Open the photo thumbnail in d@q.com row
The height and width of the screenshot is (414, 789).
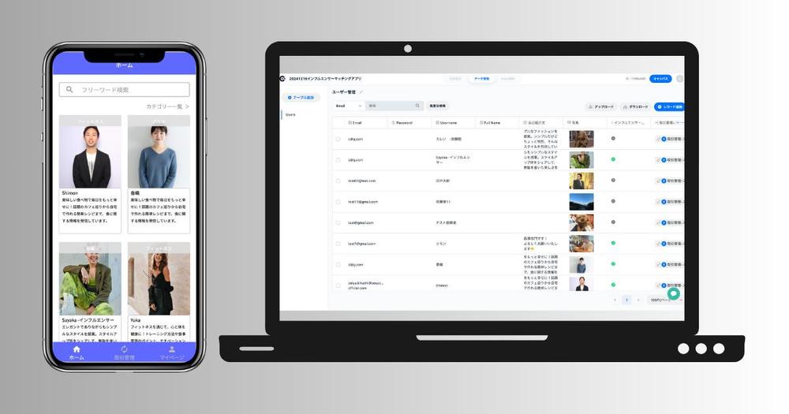(581, 265)
